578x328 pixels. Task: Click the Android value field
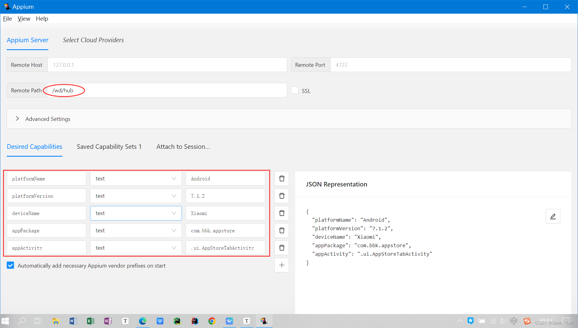point(225,179)
